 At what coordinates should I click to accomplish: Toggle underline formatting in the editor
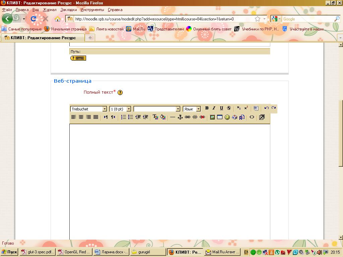[x=221, y=108]
